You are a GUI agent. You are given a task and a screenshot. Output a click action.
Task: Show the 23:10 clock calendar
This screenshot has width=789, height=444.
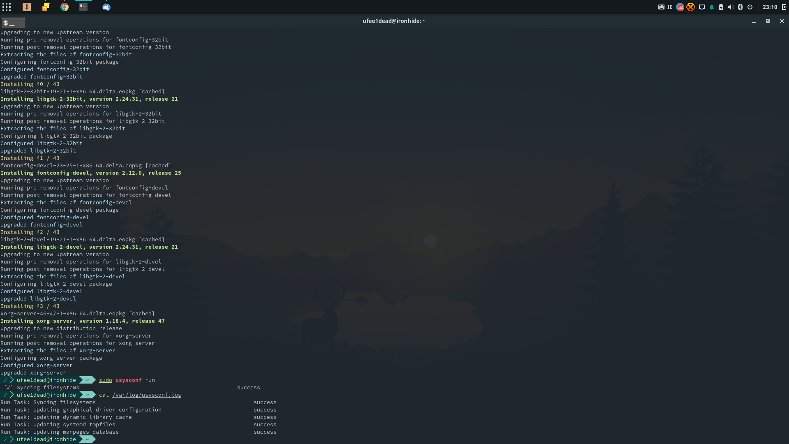tap(770, 7)
